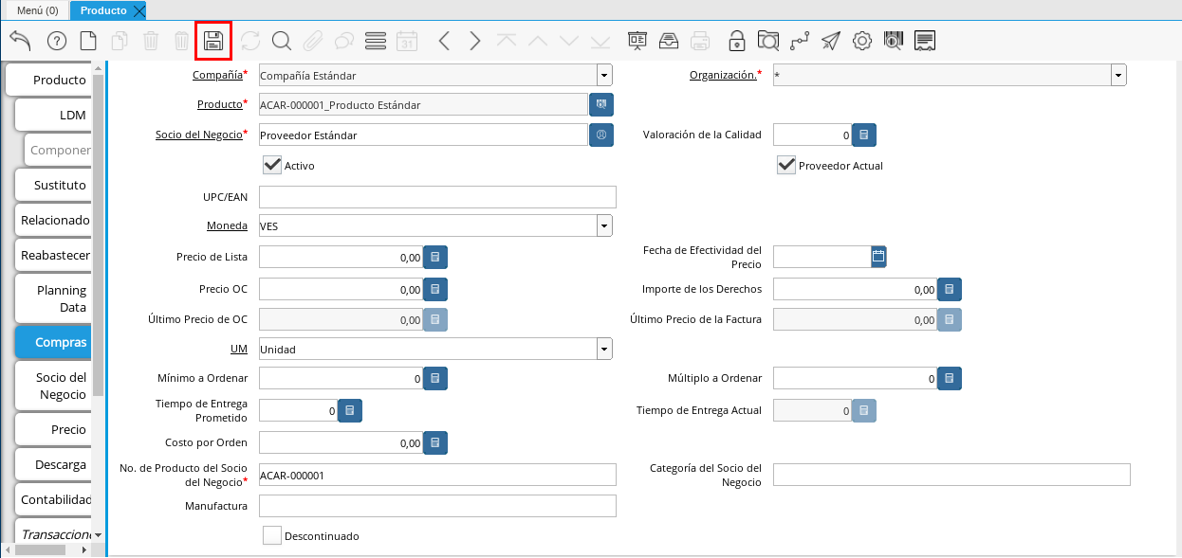Expand the UM unit dropdown
Screen dimensions: 1182x558
(x=603, y=349)
